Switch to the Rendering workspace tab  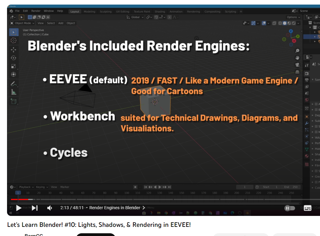193,12
